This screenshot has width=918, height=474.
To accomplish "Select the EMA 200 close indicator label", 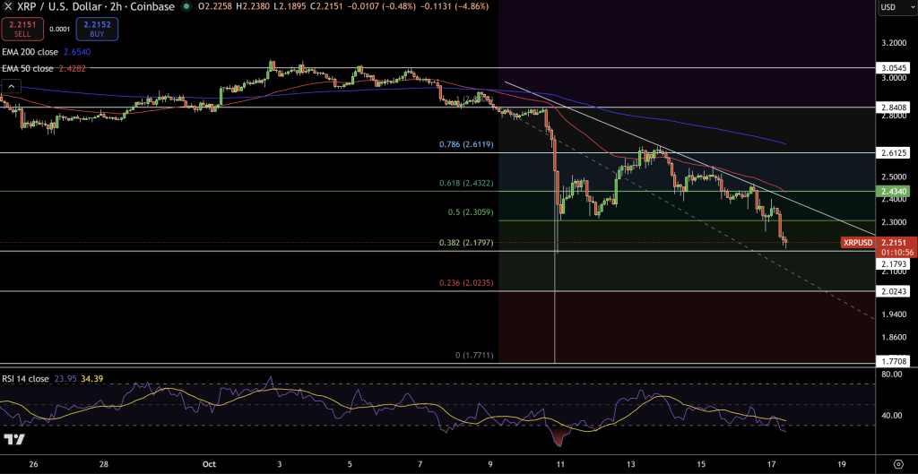I will (x=30, y=53).
